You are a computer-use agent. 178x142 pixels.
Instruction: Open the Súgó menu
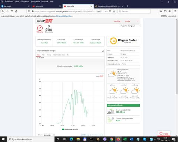point(52,1)
